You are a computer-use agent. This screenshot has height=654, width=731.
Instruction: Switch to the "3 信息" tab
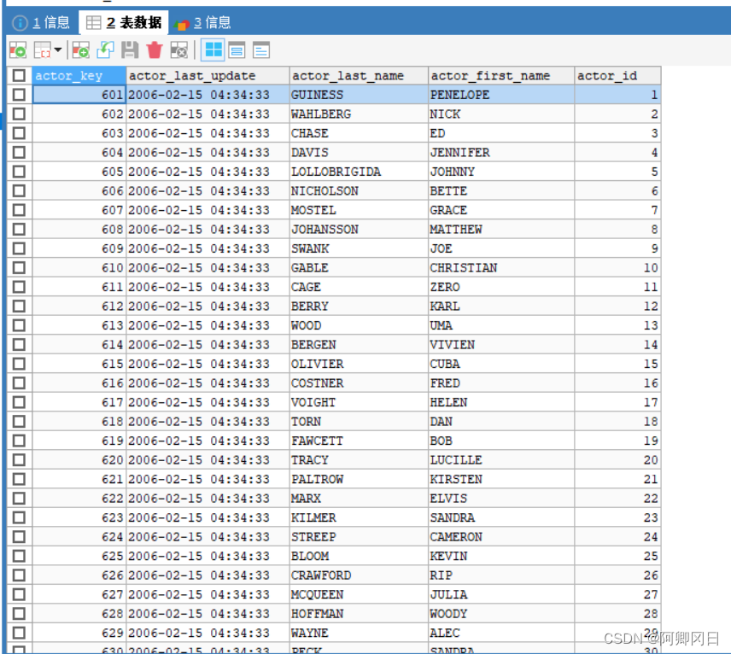click(x=203, y=23)
